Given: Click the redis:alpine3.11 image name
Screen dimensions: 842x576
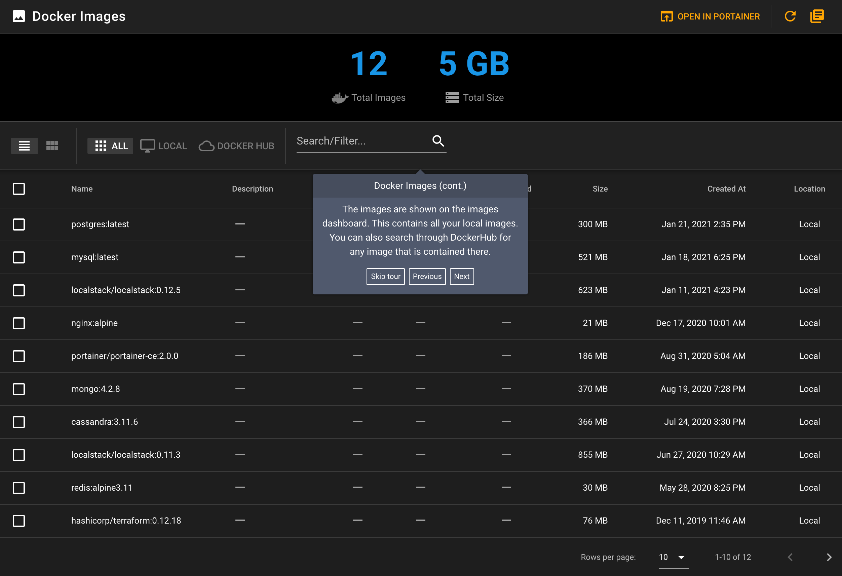Looking at the screenshot, I should (102, 488).
